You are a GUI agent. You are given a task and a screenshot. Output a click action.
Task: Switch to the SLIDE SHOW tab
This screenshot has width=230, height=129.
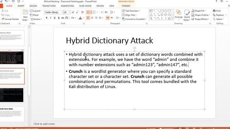click(x=85, y=6)
